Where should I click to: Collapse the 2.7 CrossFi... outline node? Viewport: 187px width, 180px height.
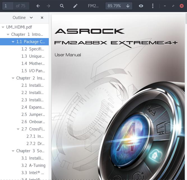pyautogui.click(x=18, y=129)
